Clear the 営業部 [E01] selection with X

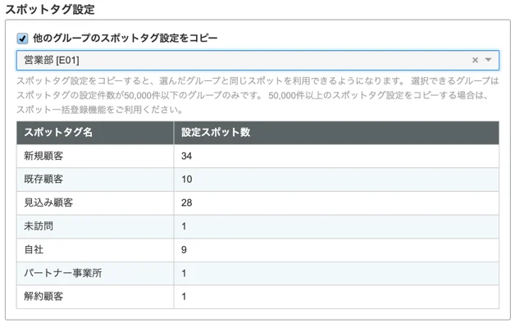475,60
